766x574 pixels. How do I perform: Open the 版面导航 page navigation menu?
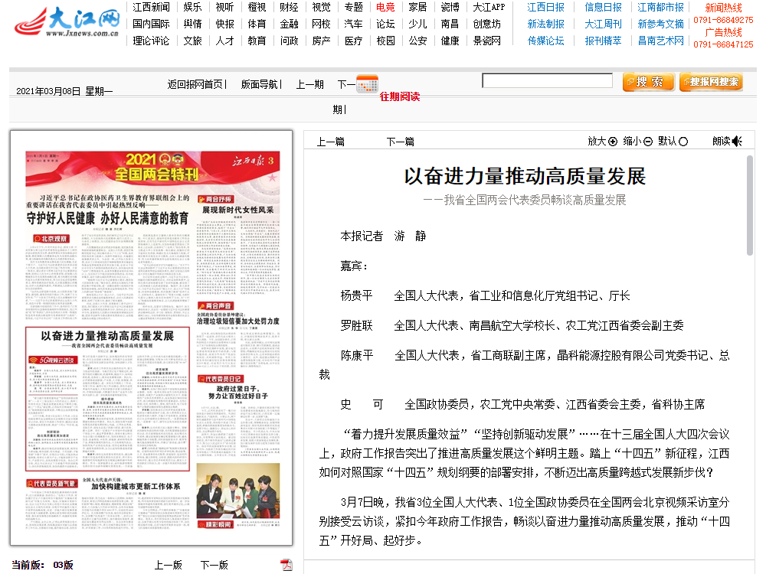tap(260, 84)
